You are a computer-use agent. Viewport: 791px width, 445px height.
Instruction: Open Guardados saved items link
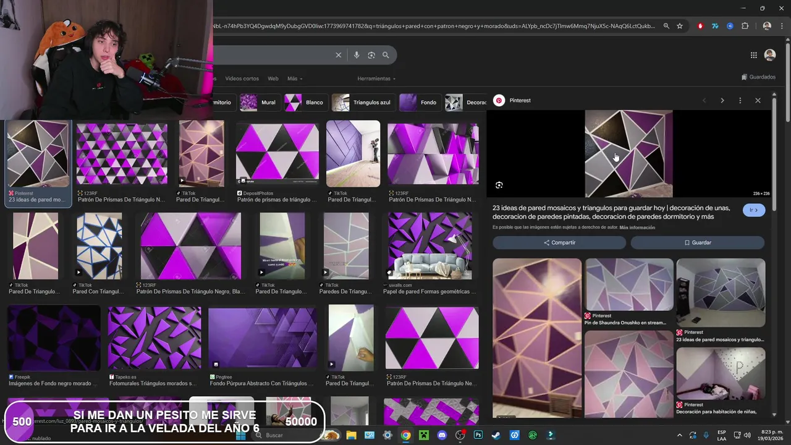[x=758, y=77]
